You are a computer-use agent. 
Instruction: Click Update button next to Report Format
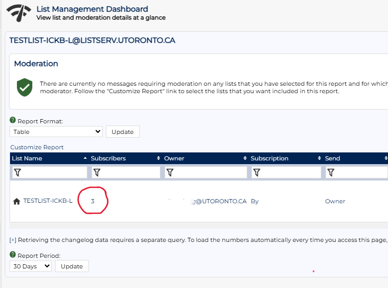click(123, 132)
